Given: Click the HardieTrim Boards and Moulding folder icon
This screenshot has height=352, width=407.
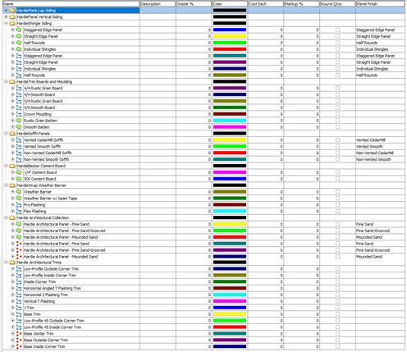Looking at the screenshot, I should (x=12, y=82).
